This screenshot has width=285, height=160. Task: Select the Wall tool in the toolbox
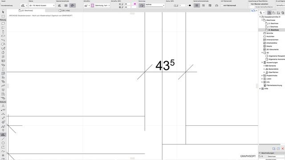(3, 24)
